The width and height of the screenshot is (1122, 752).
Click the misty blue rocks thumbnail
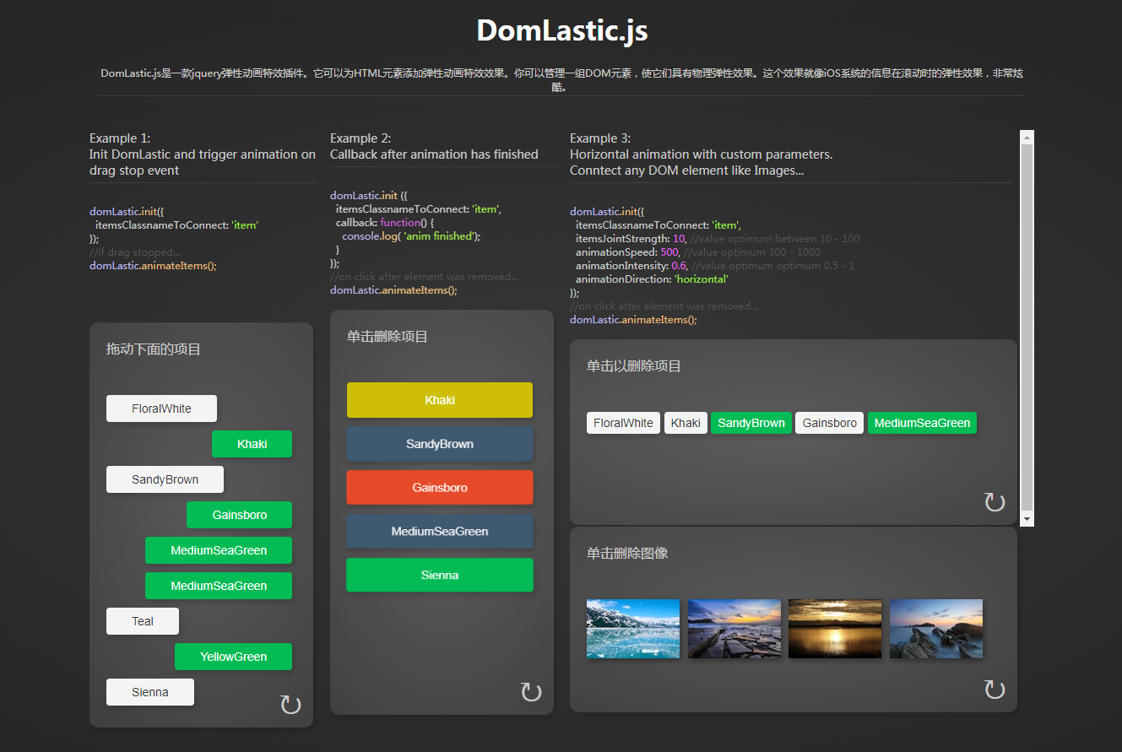point(936,629)
